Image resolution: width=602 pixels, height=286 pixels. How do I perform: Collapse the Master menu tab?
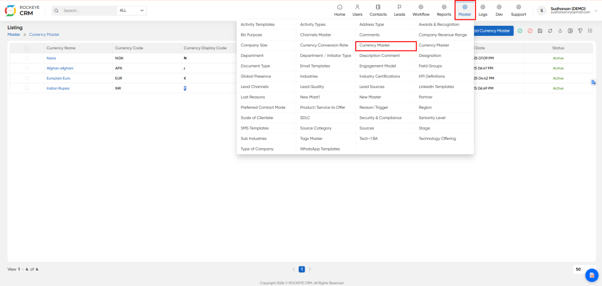tap(464, 11)
